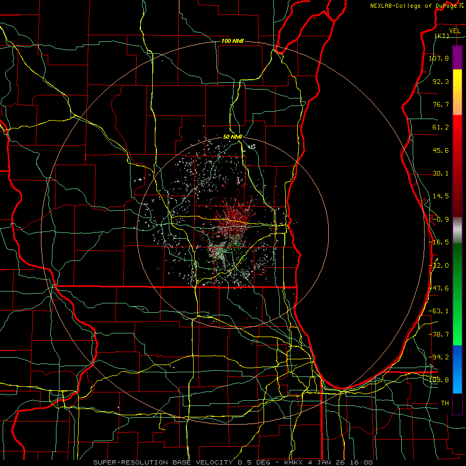The width and height of the screenshot is (466, 466).
Task: Click the 14.5 velocity scale value
Action: (x=441, y=196)
